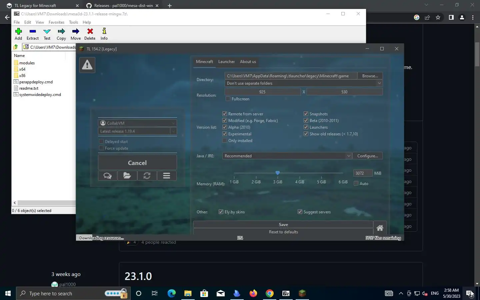Click the Cancel download button
This screenshot has height=300, width=480.
[137, 163]
